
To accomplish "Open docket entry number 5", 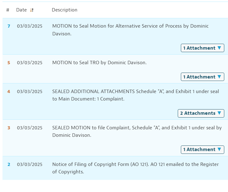I will (x=9, y=63).
